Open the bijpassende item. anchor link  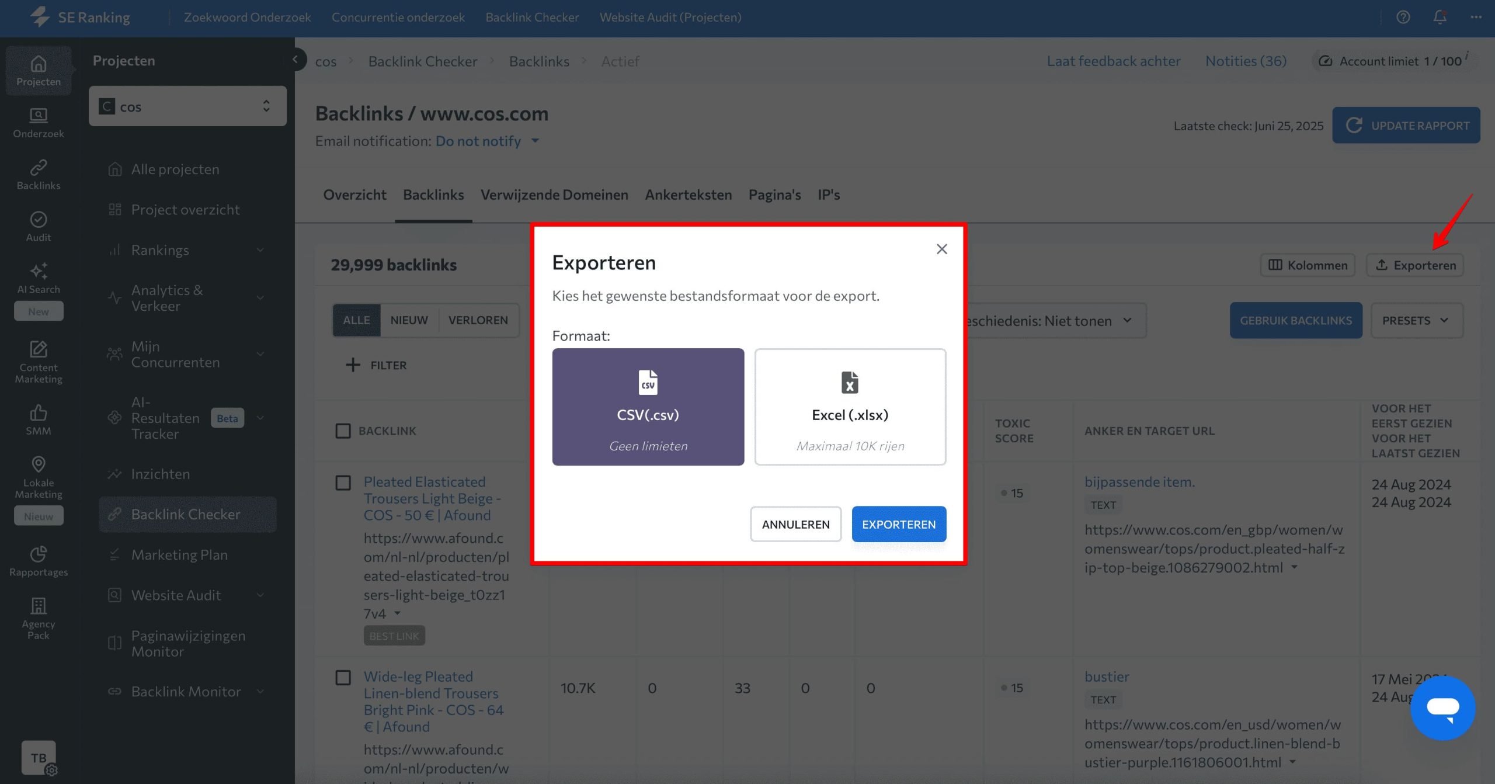(x=1139, y=482)
